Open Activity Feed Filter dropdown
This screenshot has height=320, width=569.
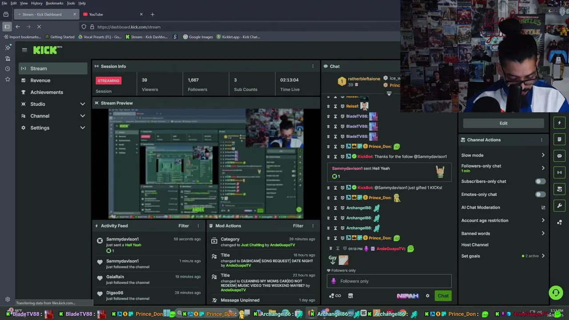click(x=184, y=226)
